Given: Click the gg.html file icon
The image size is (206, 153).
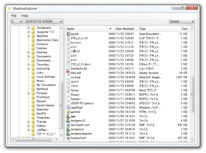Looking at the screenshot, I should (68, 112).
